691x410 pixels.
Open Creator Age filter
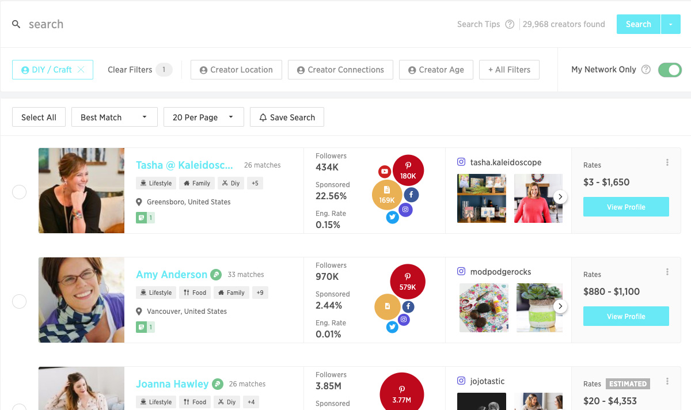[436, 70]
